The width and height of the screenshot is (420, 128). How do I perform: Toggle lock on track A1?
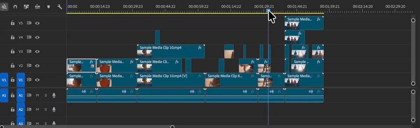tap(13, 95)
